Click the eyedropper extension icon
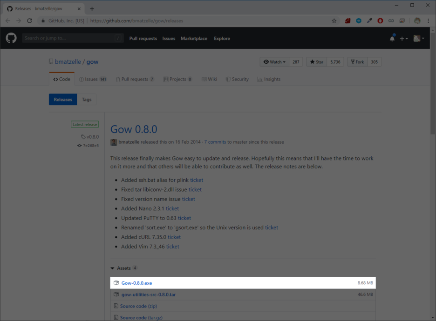Screen dimensions: 436x321 [369, 21]
